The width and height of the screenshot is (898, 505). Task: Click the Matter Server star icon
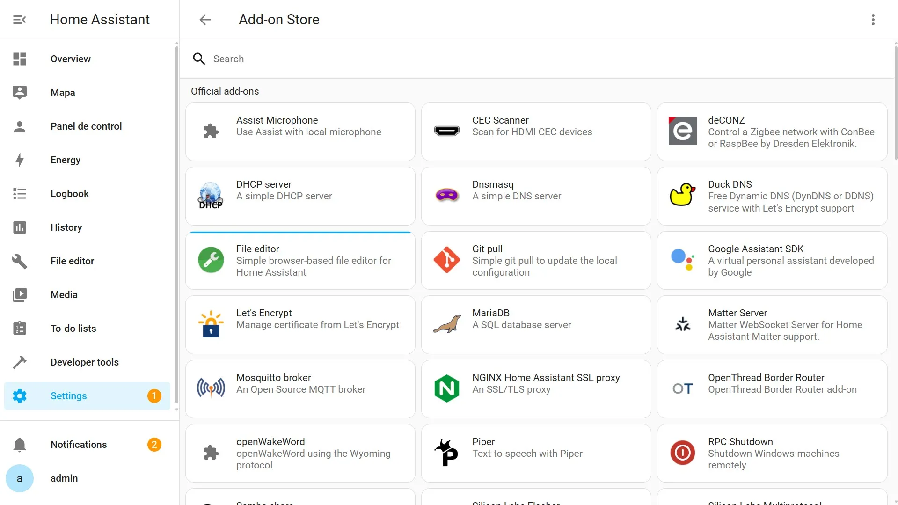point(683,324)
